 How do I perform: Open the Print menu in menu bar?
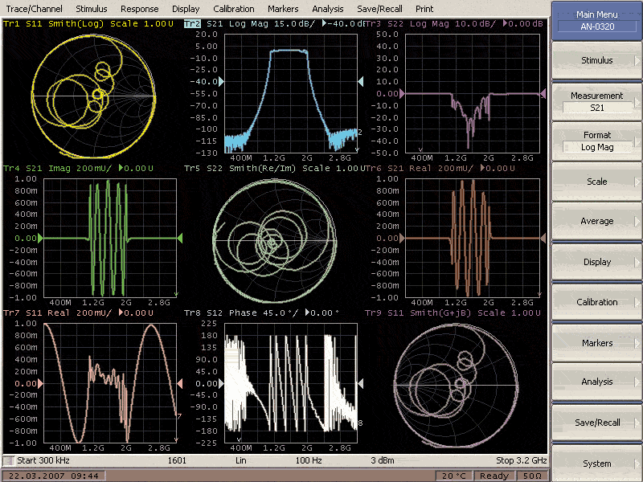424,8
